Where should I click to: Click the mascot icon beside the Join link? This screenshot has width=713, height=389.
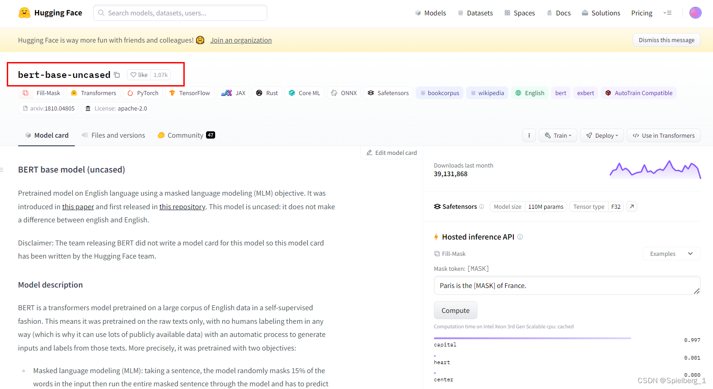(x=200, y=40)
